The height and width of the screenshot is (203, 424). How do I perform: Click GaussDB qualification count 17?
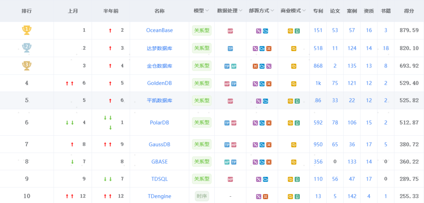[x=369, y=144]
